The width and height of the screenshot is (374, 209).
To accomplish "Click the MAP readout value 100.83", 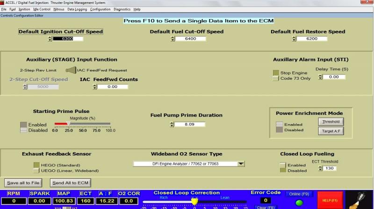I will click(64, 201).
